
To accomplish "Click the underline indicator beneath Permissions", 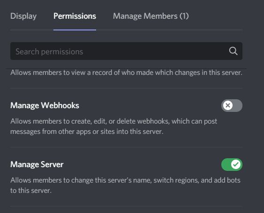I will click(x=75, y=30).
